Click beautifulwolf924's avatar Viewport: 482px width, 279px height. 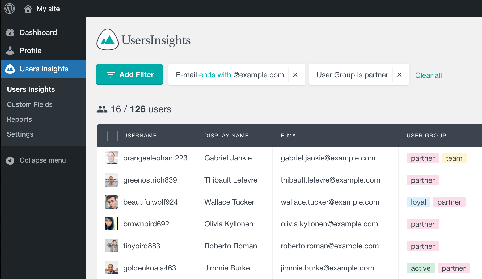point(111,202)
